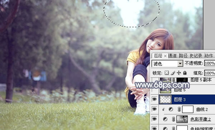Viewport: 215px width, 130px height.
Task: Open the 动作 tab
Action: click(209, 56)
